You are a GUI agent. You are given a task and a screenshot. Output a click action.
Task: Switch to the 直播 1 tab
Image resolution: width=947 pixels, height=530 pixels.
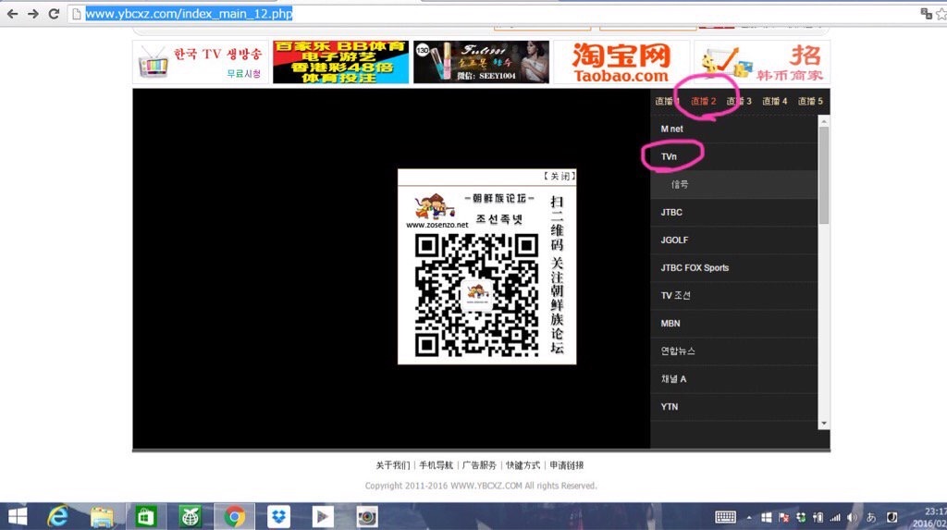pyautogui.click(x=668, y=101)
